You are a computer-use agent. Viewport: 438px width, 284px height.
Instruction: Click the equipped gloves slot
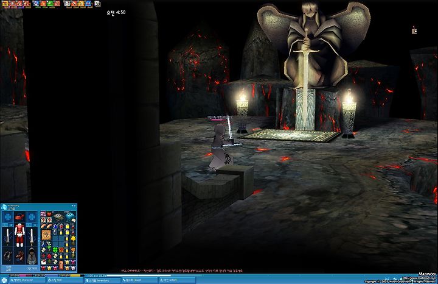click(7, 256)
